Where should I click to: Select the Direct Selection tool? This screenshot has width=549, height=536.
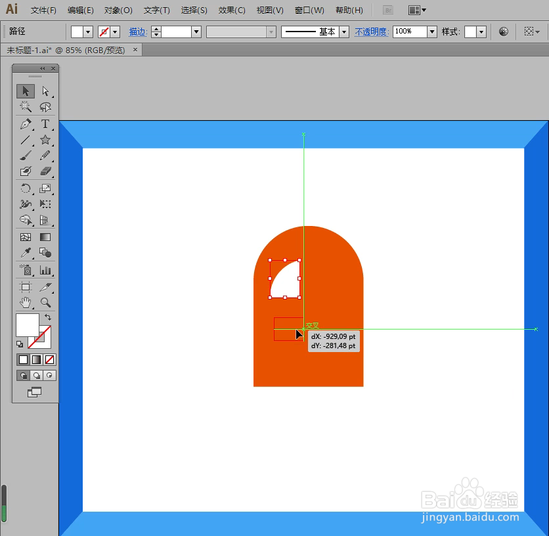(x=45, y=91)
